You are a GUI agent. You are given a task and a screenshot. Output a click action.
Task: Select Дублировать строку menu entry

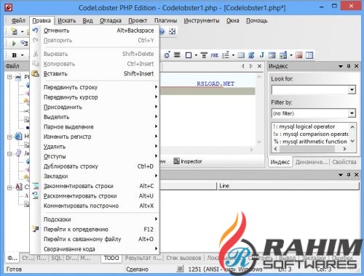pos(95,166)
